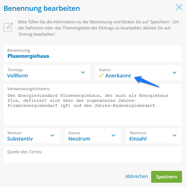
Task: Click into the Verwendungshinweis text area
Action: tap(93, 105)
